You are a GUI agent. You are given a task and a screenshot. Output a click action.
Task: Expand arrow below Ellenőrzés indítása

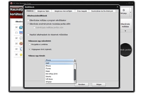coord(125,31)
